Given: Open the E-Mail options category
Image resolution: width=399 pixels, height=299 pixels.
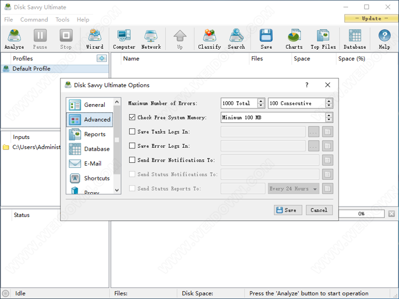Looking at the screenshot, I should pos(90,163).
